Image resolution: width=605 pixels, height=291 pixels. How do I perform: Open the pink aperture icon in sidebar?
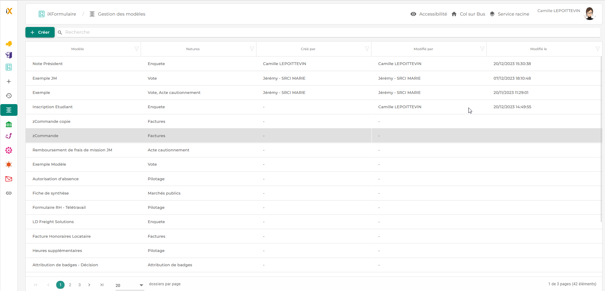pos(9,150)
